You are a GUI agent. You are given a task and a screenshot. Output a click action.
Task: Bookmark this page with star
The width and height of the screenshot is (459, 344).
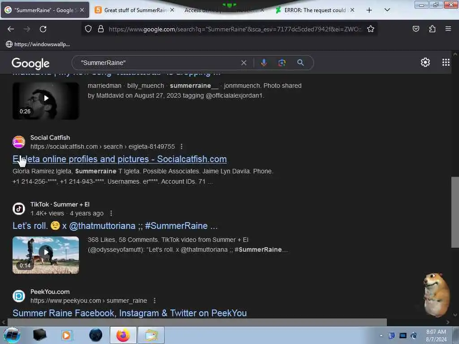pyautogui.click(x=371, y=29)
